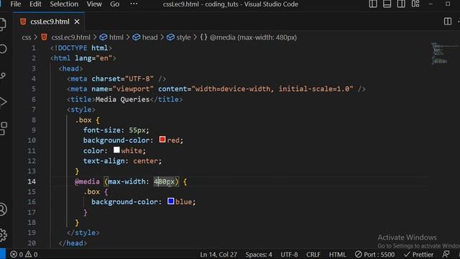Open Source Control view in activity bar
Image resolution: width=460 pixels, height=259 pixels.
[x=2, y=76]
